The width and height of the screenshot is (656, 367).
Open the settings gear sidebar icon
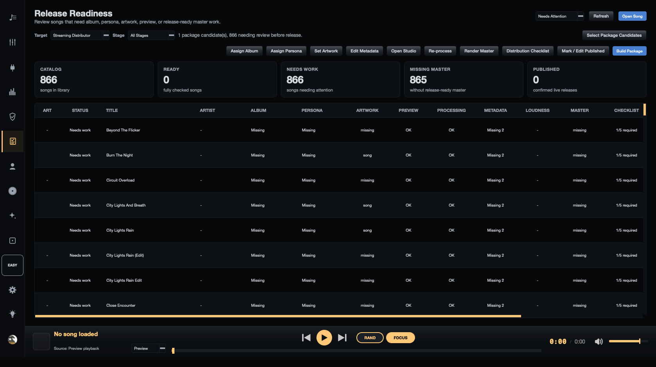tap(13, 290)
